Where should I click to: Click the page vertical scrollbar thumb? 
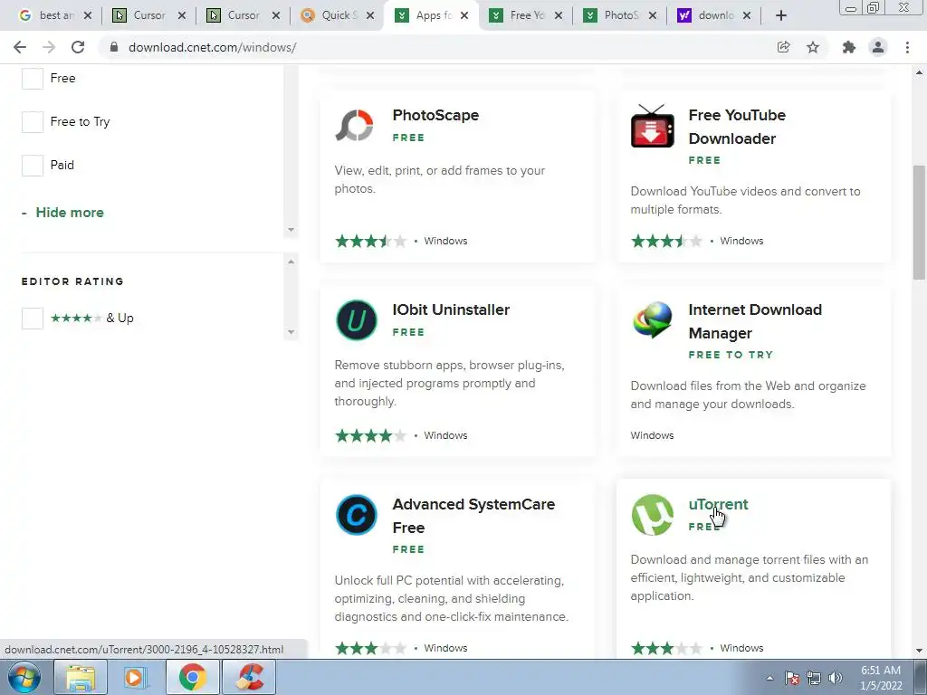click(x=919, y=222)
